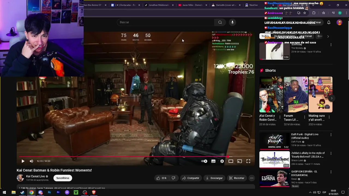Open the Kai Cenat y Robin short
Image resolution: width=349 pixels, height=196 pixels.
click(x=271, y=94)
